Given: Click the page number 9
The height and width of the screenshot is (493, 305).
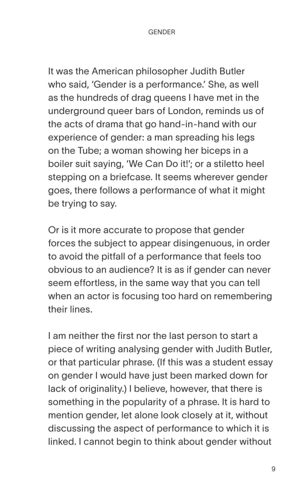Looking at the screenshot, I should [x=274, y=469].
